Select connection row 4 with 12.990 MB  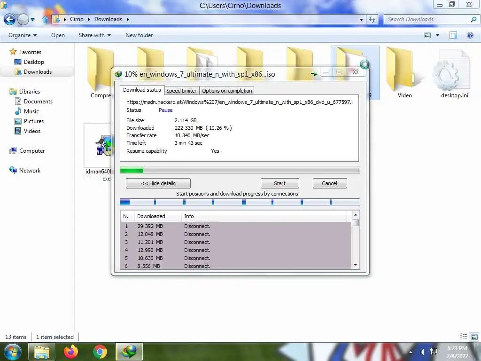coord(236,250)
